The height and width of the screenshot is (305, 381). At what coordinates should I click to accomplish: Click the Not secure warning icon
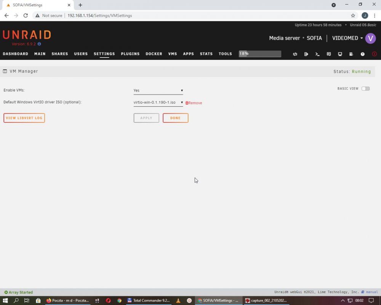coord(37,16)
